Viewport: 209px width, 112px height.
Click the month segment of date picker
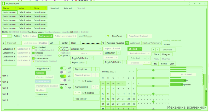pos(164,64)
